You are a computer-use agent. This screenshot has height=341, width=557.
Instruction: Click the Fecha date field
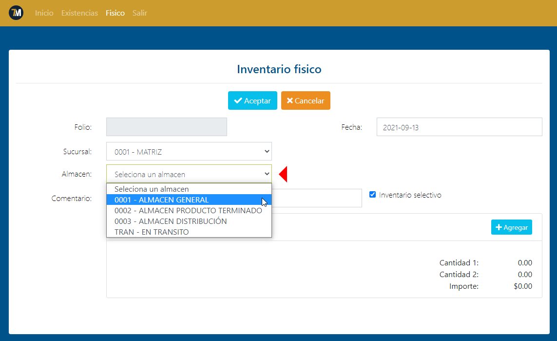coord(459,126)
